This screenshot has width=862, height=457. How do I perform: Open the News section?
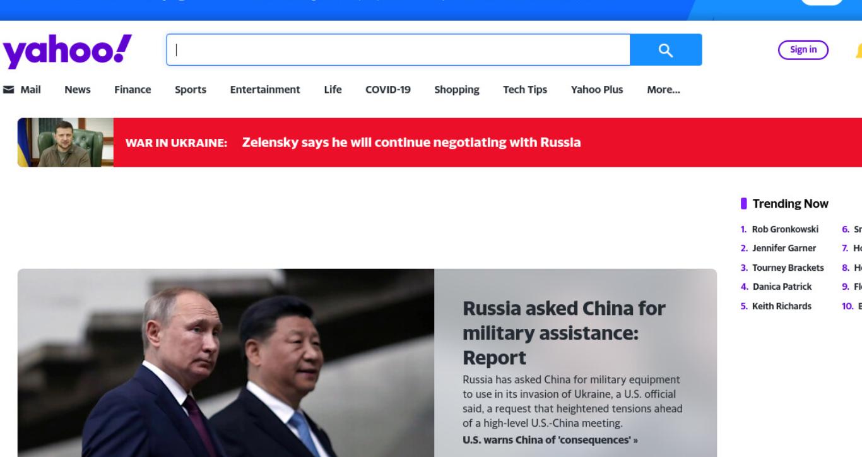click(78, 90)
